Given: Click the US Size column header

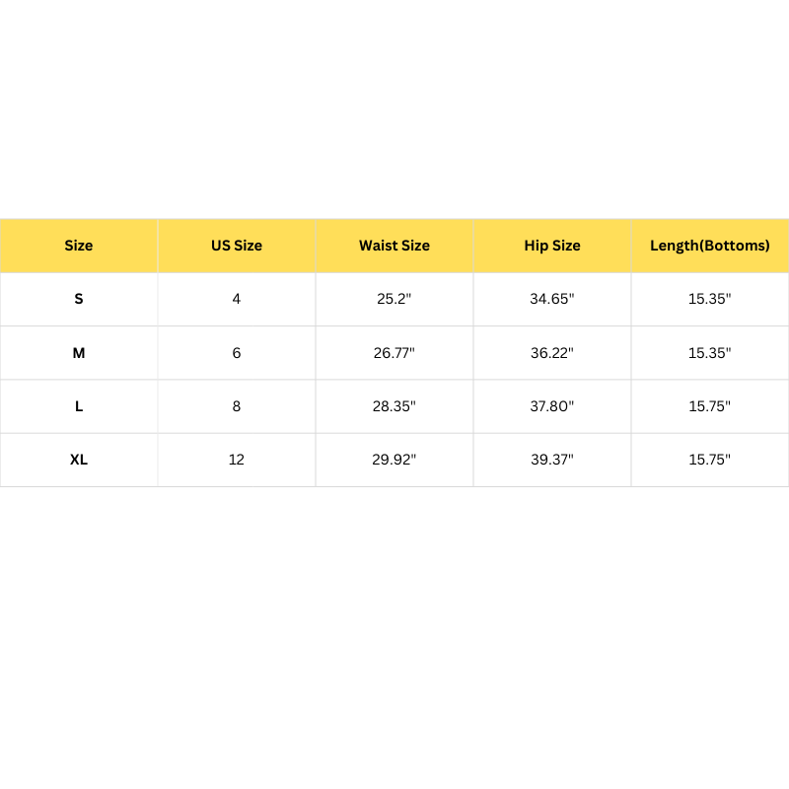Looking at the screenshot, I should tap(237, 246).
